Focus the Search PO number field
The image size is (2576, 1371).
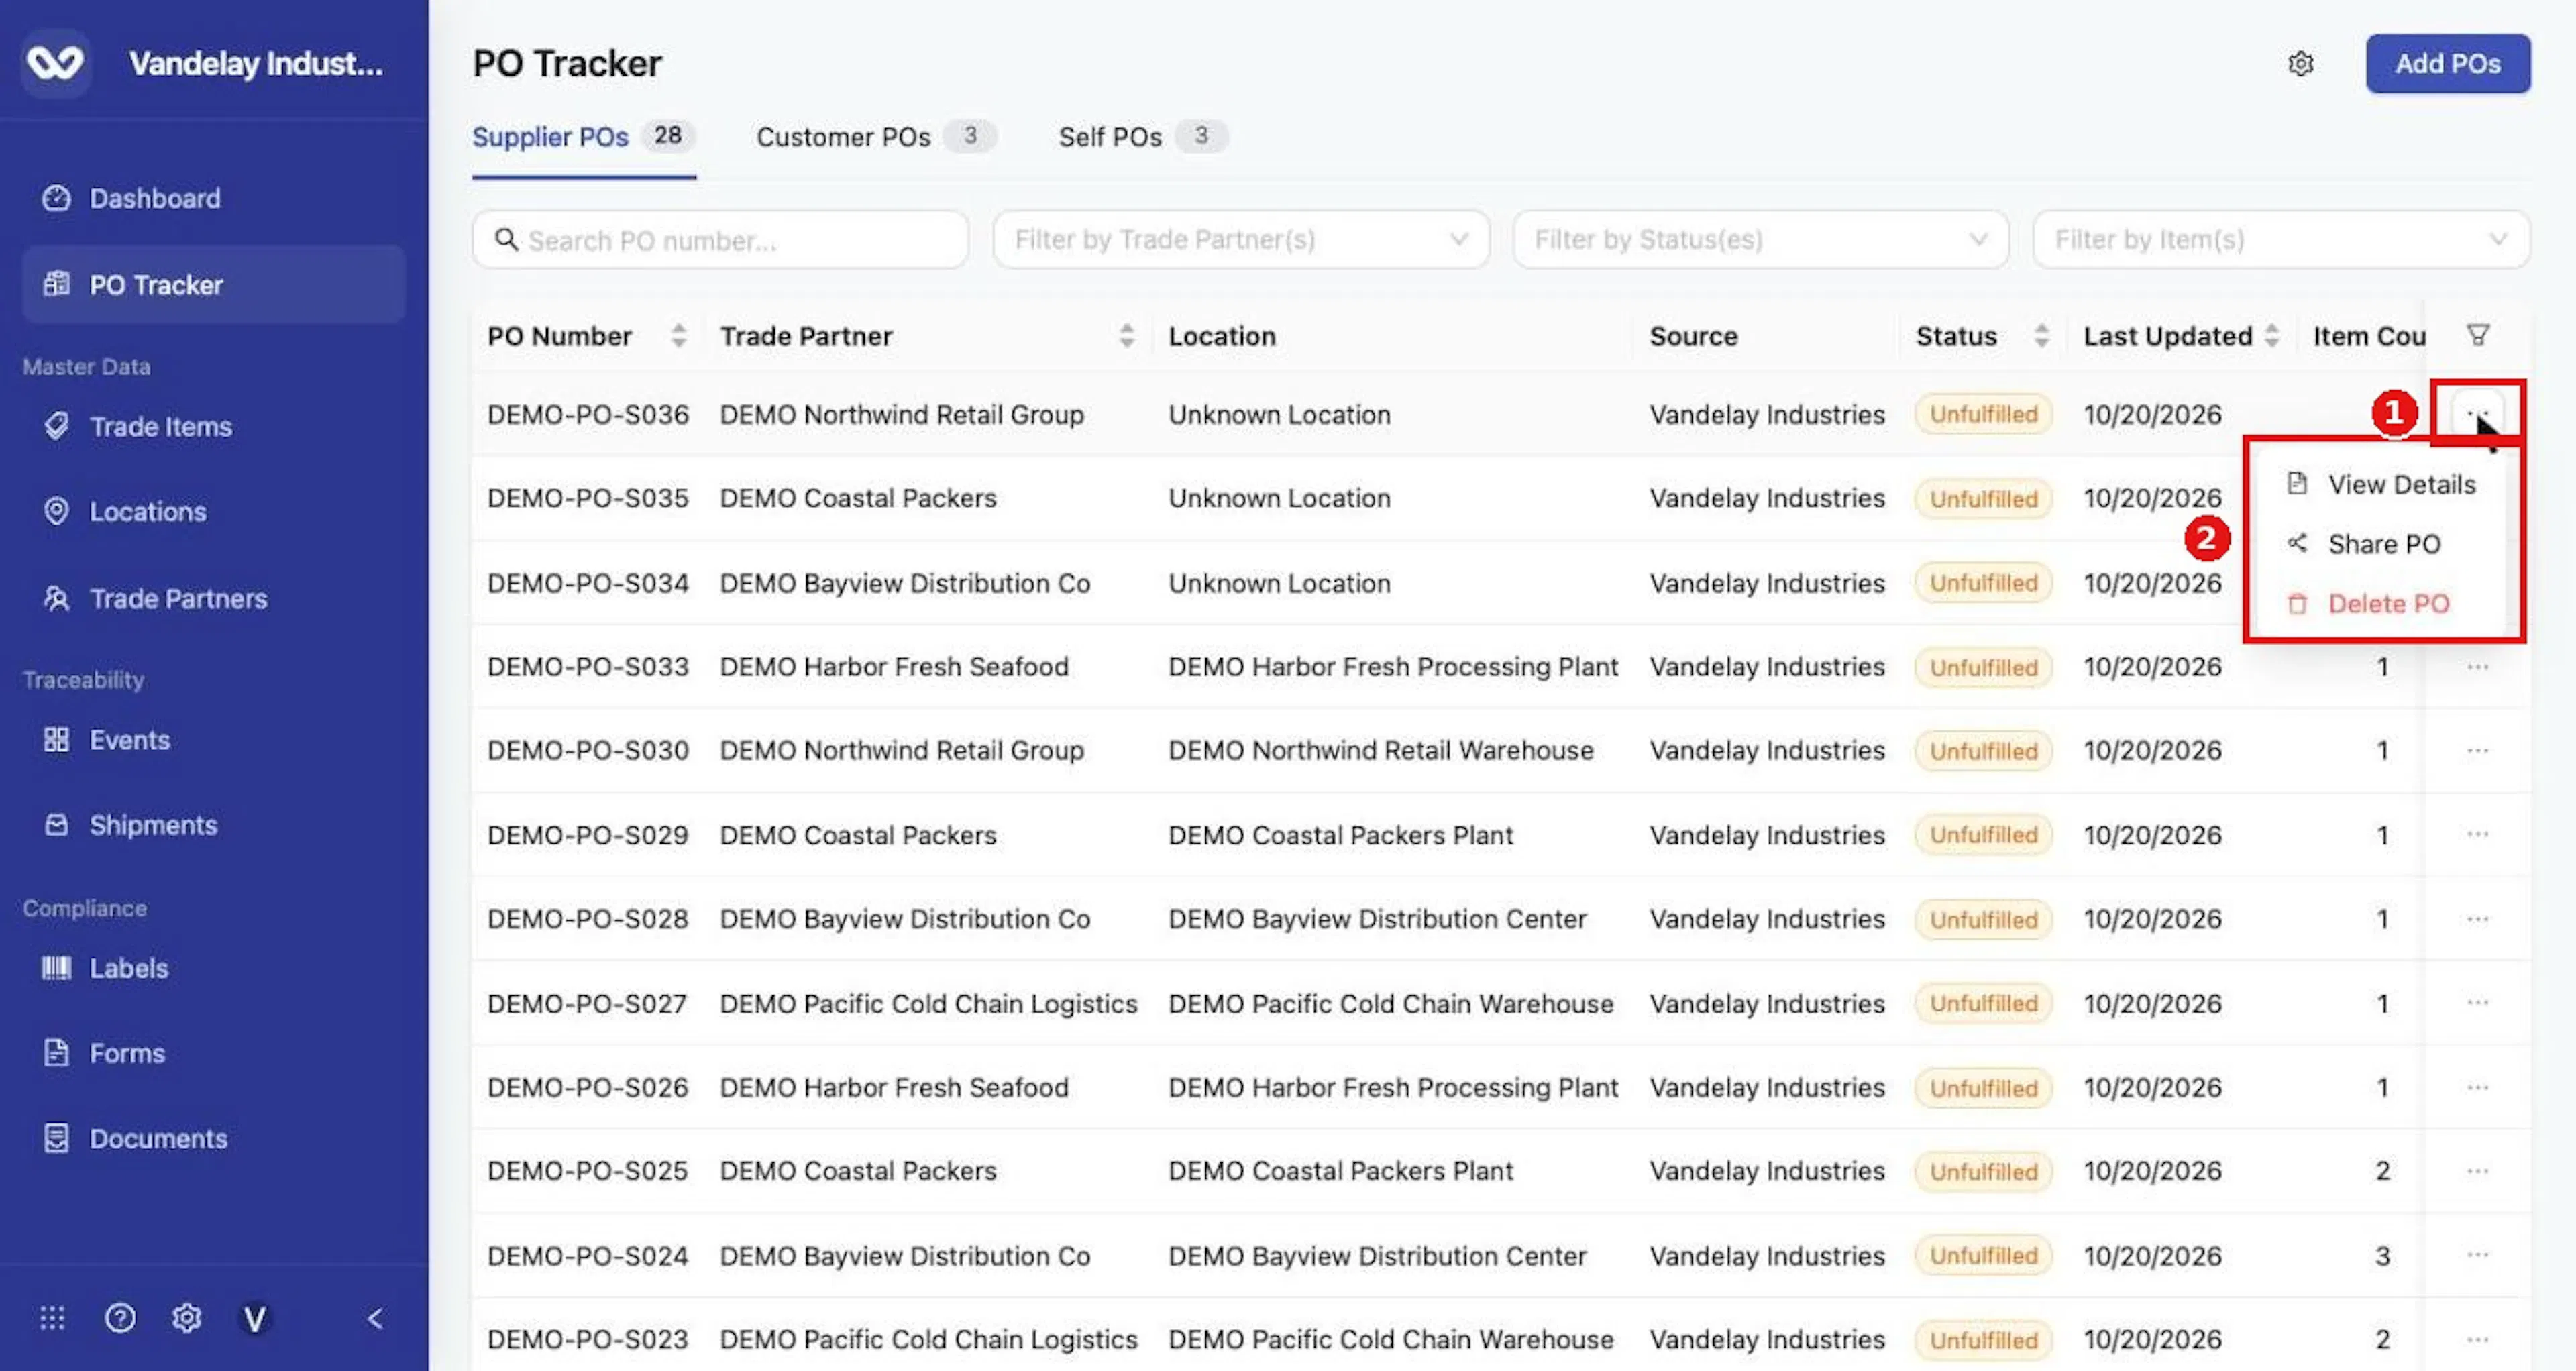pos(720,240)
